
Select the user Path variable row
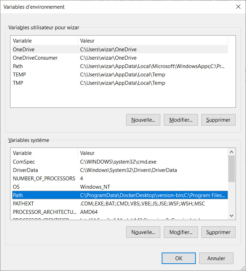point(120,66)
